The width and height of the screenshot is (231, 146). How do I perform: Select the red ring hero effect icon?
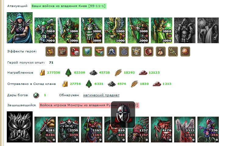148,52
